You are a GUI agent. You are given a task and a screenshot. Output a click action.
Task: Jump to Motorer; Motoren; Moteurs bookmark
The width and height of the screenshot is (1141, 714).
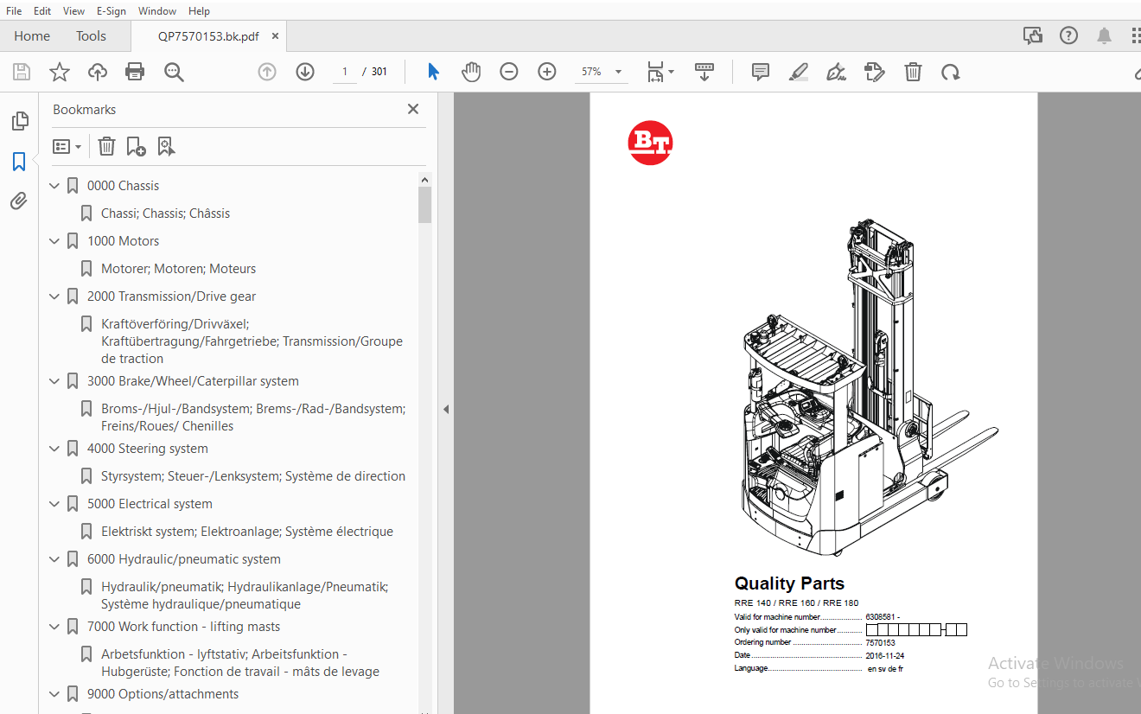point(178,269)
